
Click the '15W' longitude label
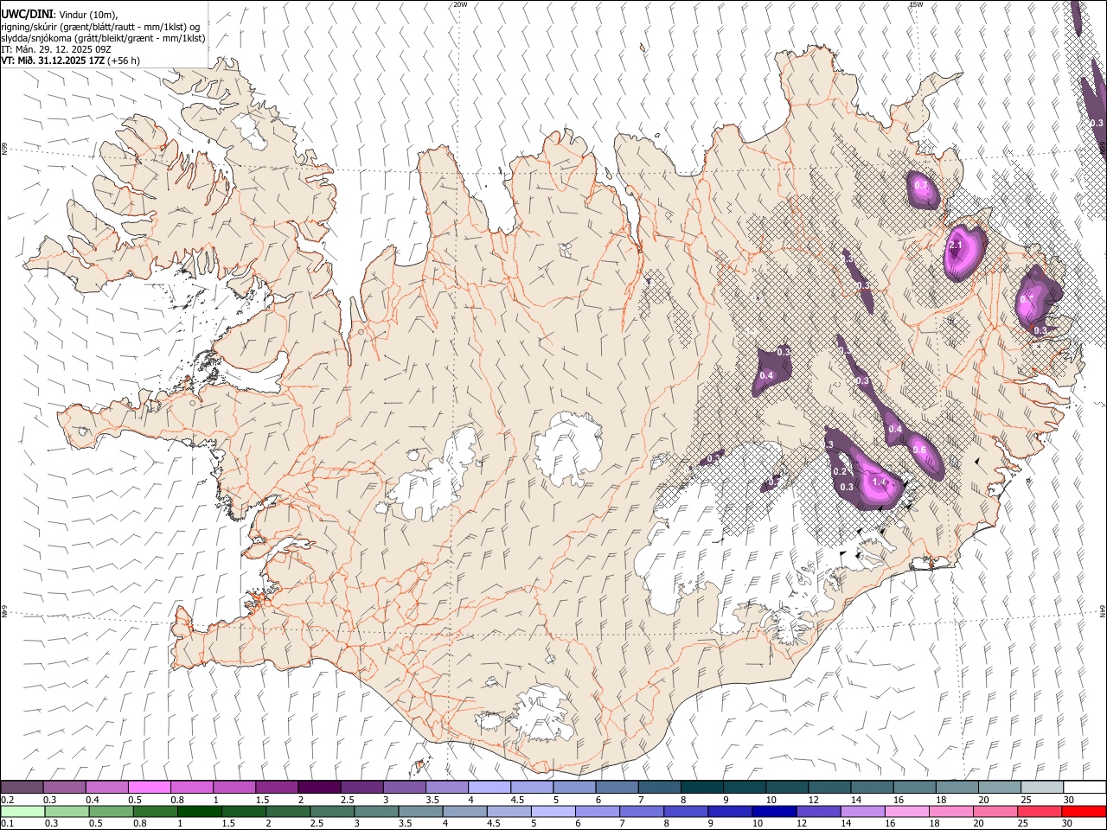pyautogui.click(x=916, y=4)
